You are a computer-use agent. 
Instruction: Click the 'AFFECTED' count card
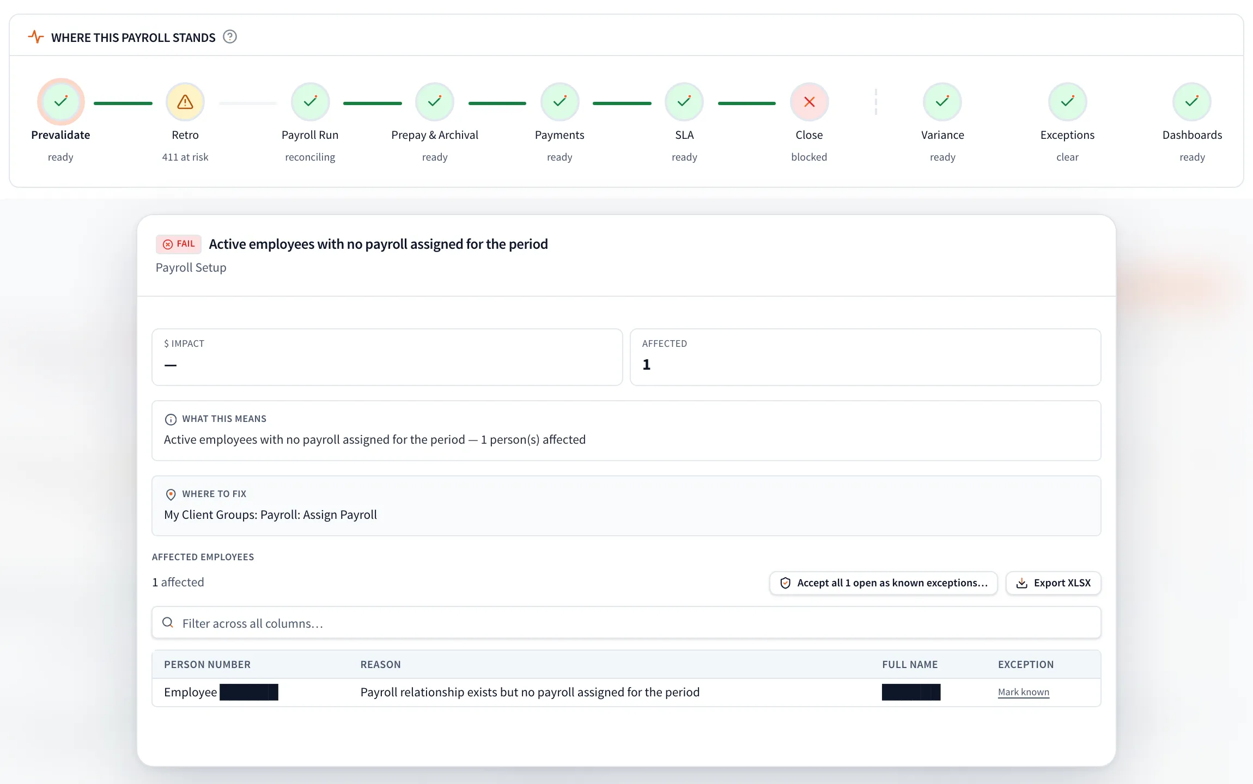pos(865,357)
